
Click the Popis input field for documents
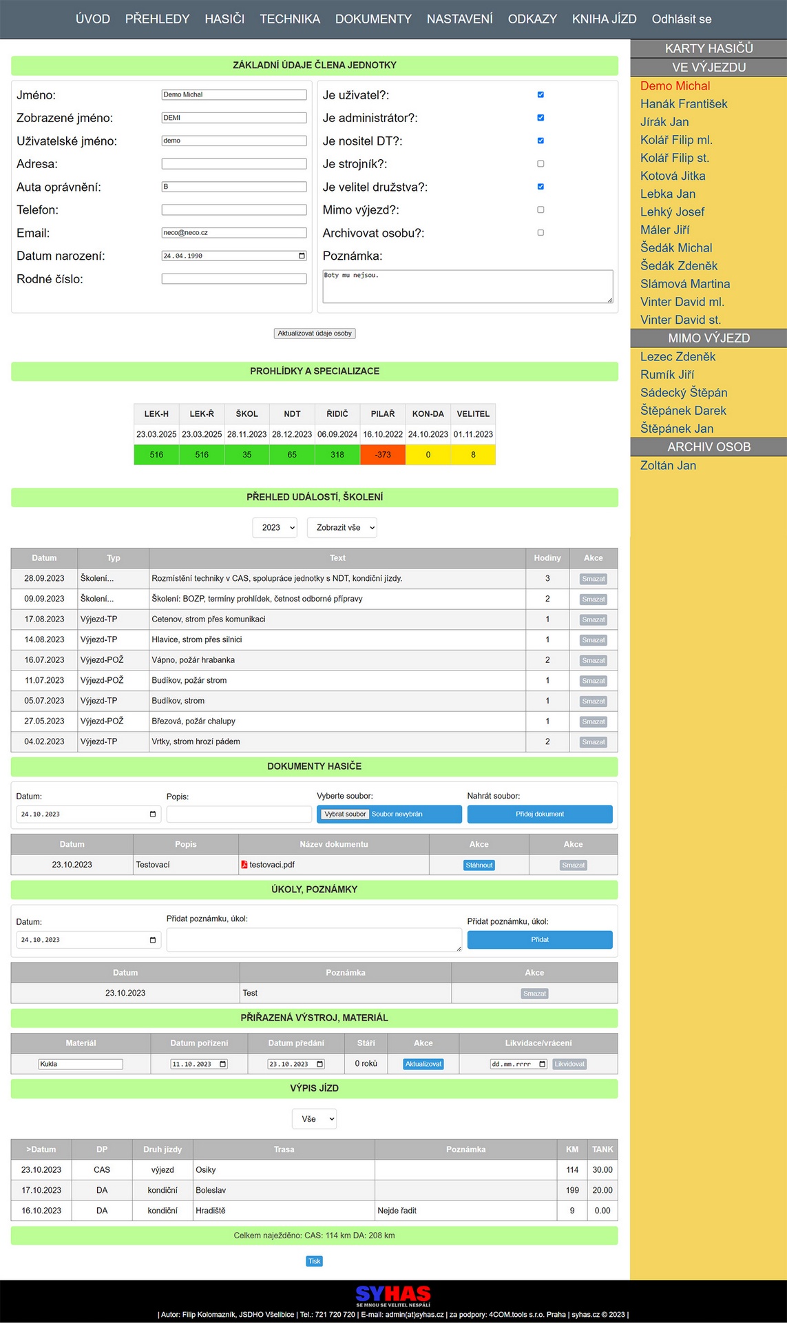point(239,814)
